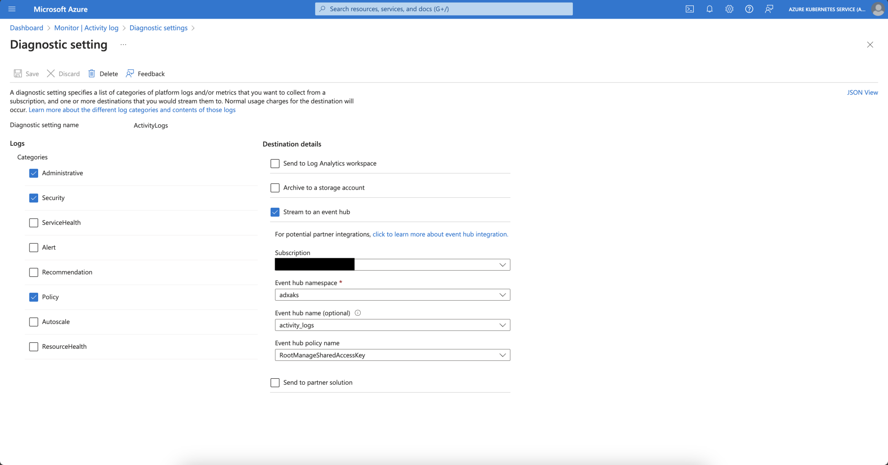The width and height of the screenshot is (888, 465).
Task: Click the search resources bar
Action: tap(443, 9)
